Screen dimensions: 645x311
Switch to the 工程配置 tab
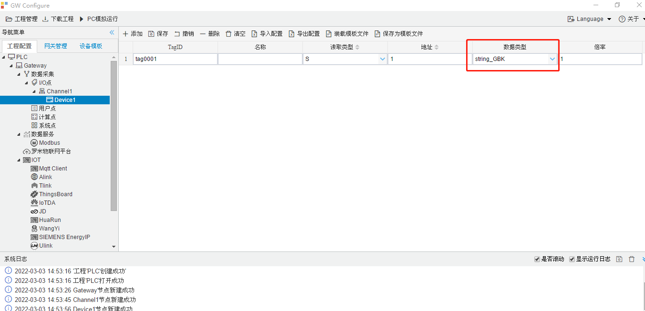[20, 46]
